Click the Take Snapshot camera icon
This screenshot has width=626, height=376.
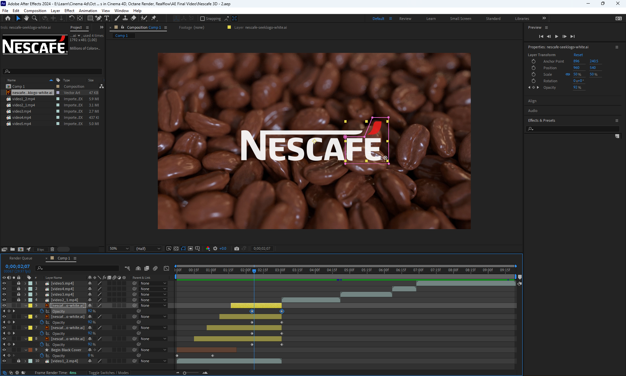237,249
